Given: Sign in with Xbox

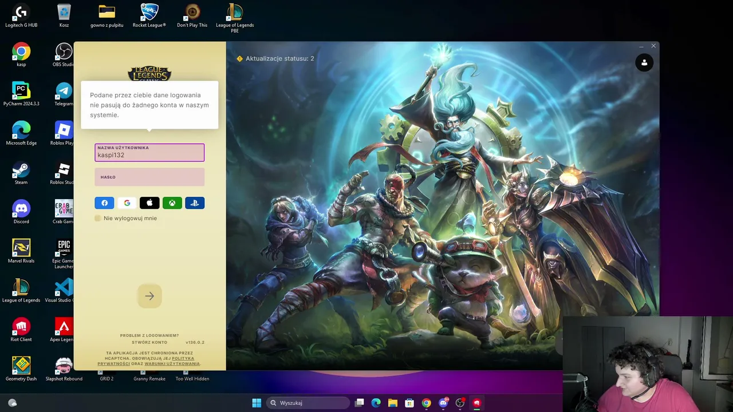Looking at the screenshot, I should 172,203.
